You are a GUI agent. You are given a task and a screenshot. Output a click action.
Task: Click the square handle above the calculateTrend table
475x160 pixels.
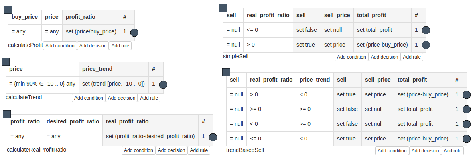pyautogui.click(x=6, y=61)
